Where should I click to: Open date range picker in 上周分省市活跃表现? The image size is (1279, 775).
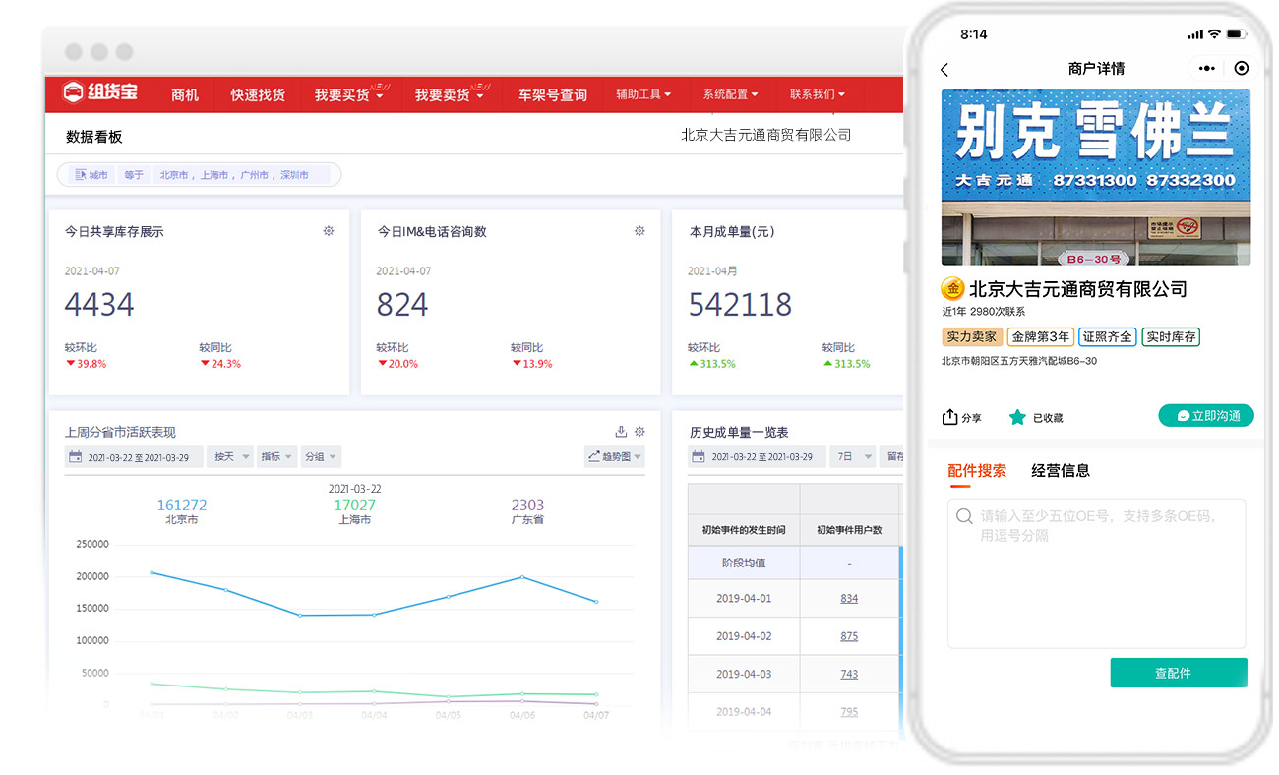point(134,456)
